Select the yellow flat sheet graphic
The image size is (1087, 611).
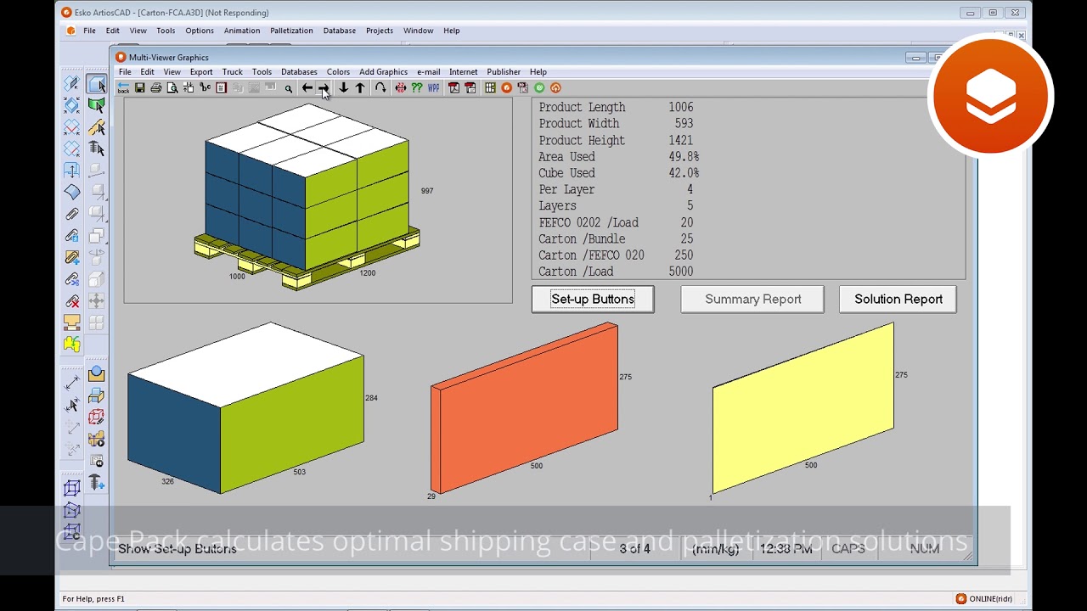[803, 407]
